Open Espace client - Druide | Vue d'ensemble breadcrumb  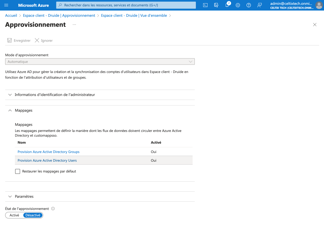tap(134, 15)
